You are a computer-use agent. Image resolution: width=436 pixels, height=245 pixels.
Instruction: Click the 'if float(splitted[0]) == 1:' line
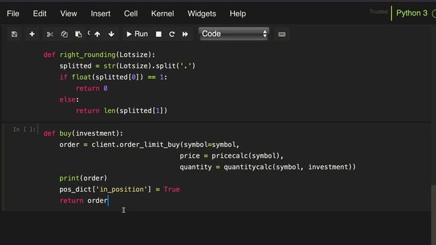(113, 77)
